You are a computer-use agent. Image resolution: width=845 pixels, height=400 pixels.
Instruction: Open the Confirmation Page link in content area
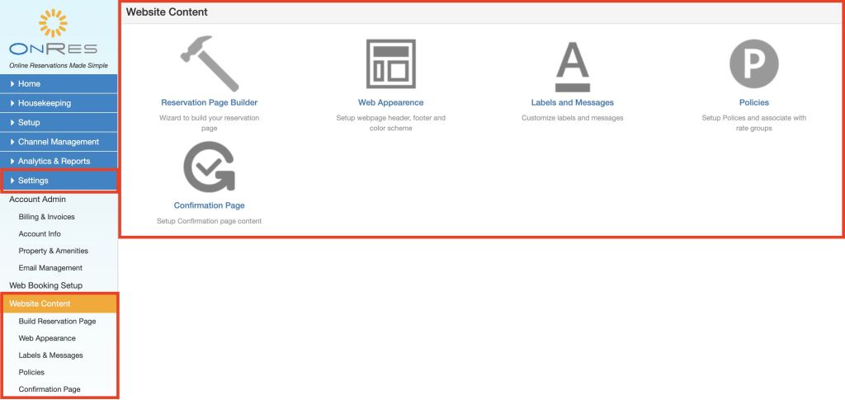[209, 205]
